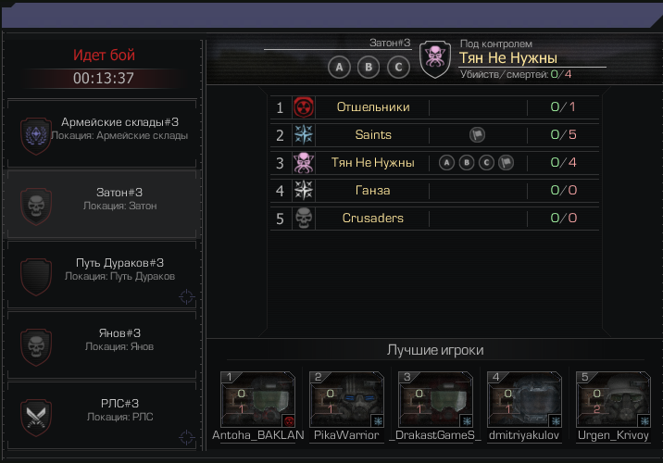Click the Тян Не Нужны clan name link
The image size is (663, 463).
point(508,58)
